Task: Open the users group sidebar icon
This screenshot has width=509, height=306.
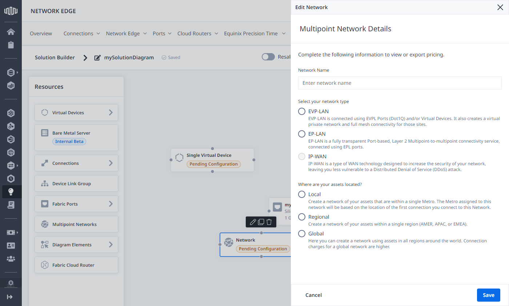Action: pyautogui.click(x=11, y=259)
